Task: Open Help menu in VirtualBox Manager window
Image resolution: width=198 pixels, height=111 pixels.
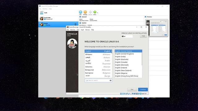Action: tap(50, 9)
